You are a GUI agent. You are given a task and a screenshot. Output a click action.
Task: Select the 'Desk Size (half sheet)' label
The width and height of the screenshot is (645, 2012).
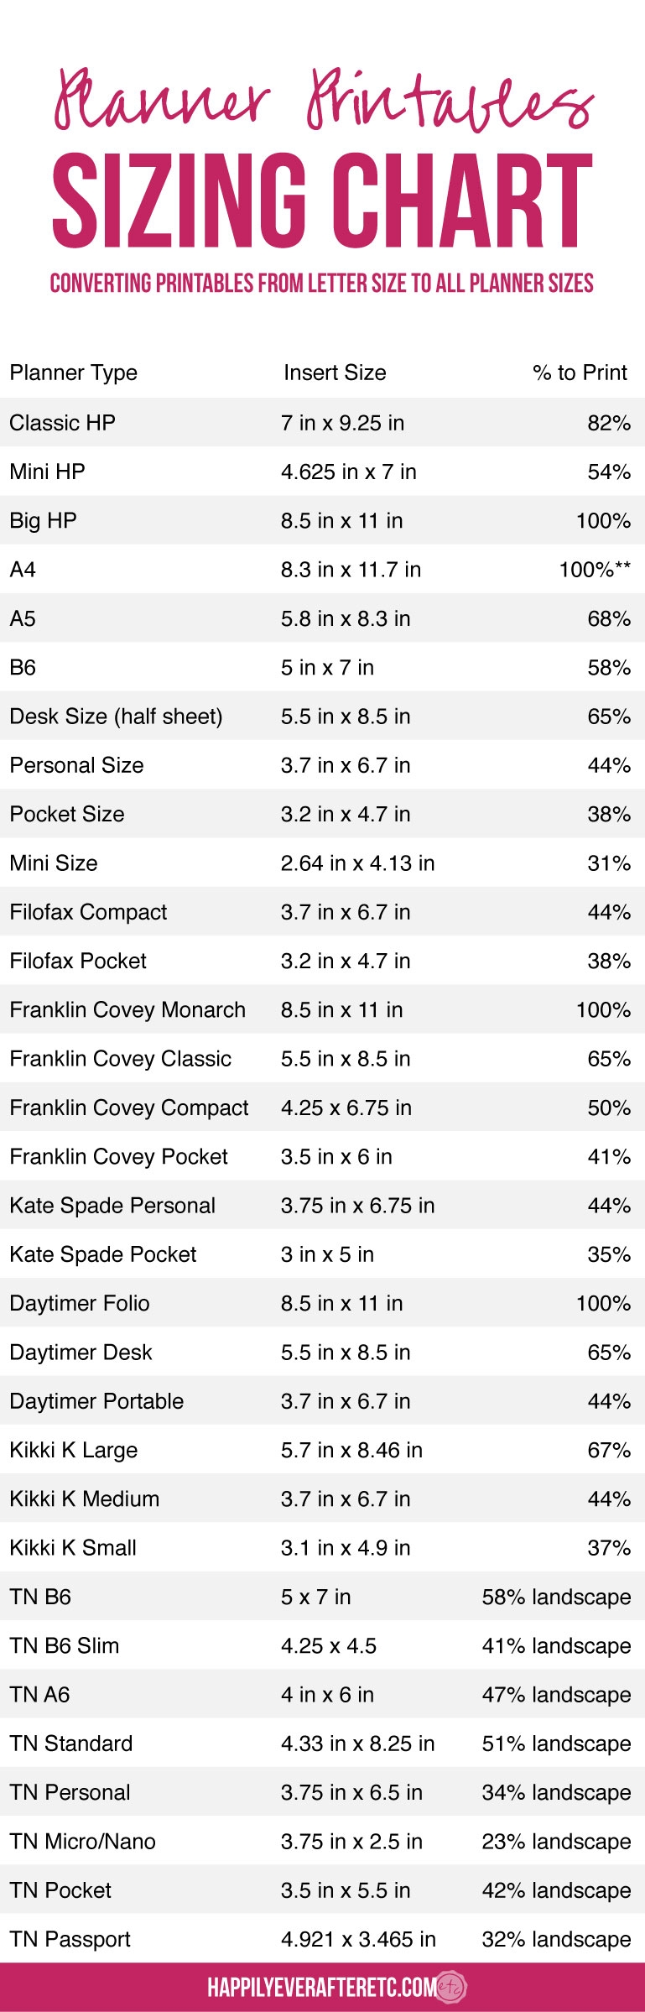coord(117,717)
